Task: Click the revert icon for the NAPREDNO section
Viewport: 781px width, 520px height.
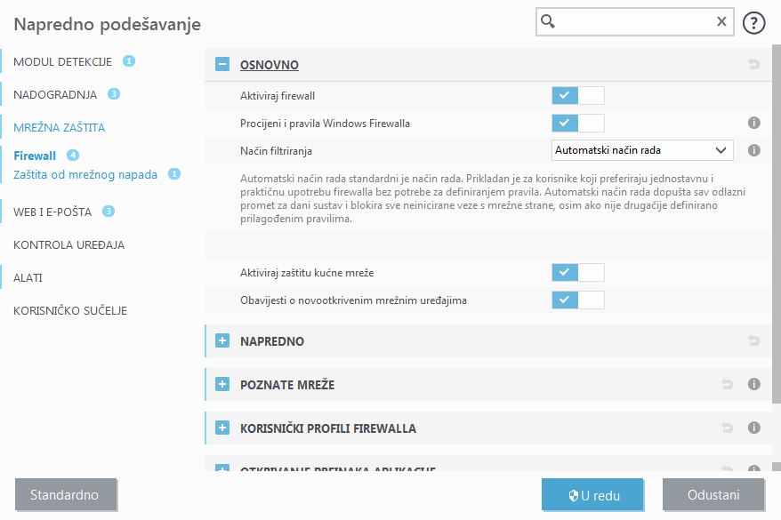Action: (753, 340)
